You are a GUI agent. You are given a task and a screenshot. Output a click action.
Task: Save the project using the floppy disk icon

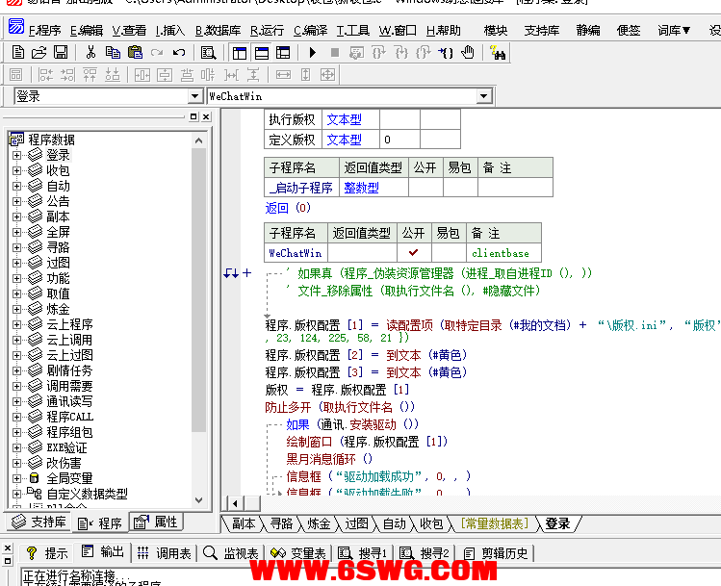(x=60, y=52)
